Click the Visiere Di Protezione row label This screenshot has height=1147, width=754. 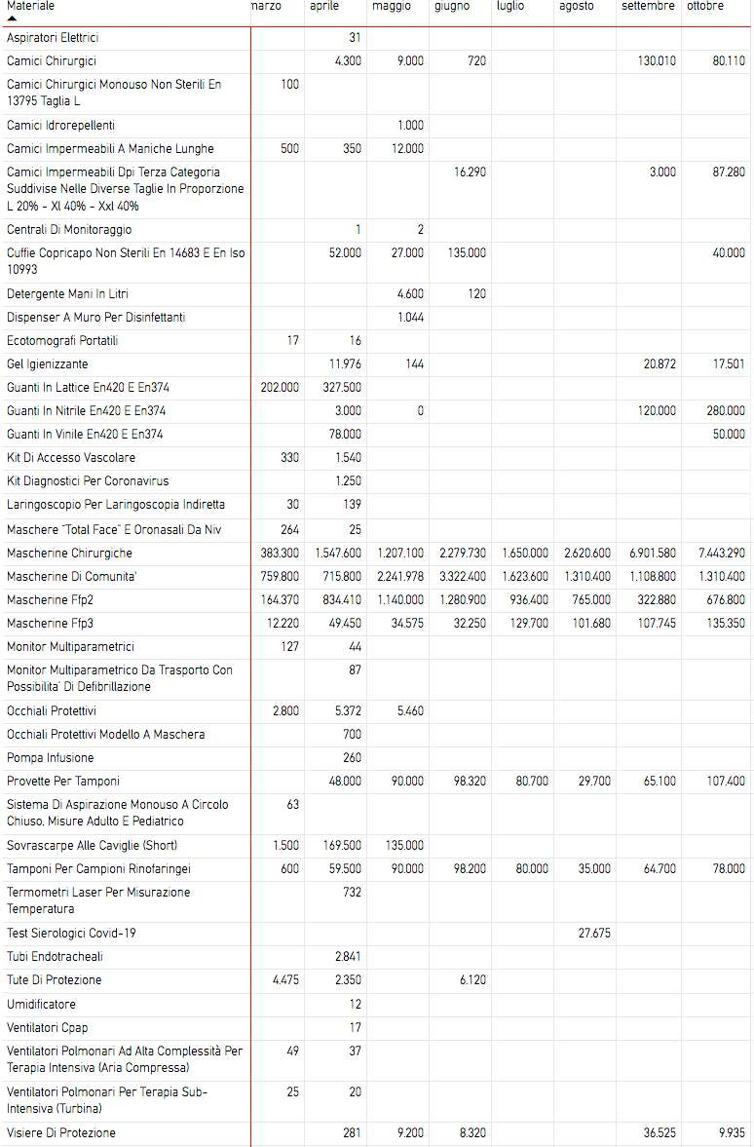tap(61, 1133)
